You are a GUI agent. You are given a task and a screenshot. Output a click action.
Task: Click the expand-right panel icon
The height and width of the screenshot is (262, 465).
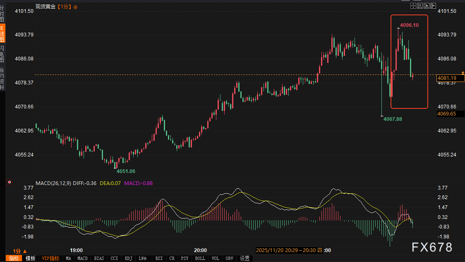433,6
